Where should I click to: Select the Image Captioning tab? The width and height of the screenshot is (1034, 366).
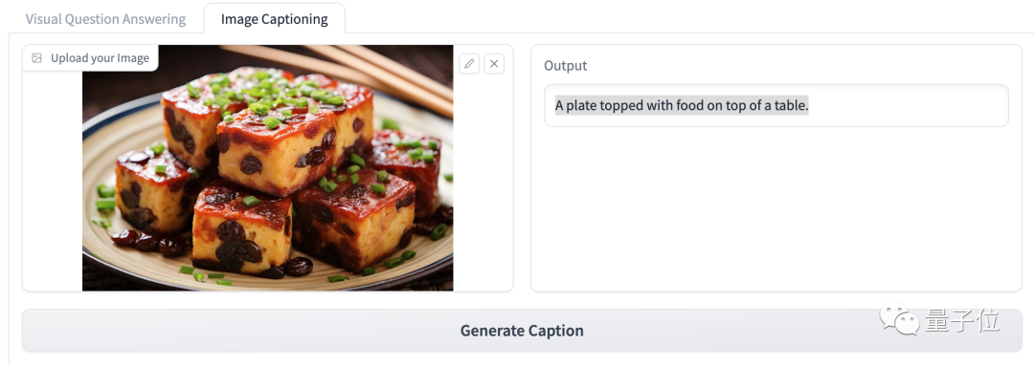point(275,19)
